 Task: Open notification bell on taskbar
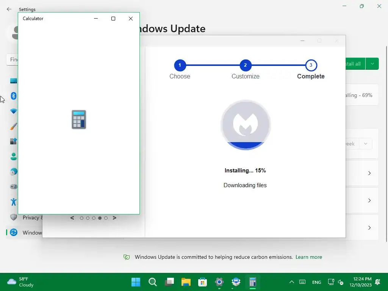(378, 282)
